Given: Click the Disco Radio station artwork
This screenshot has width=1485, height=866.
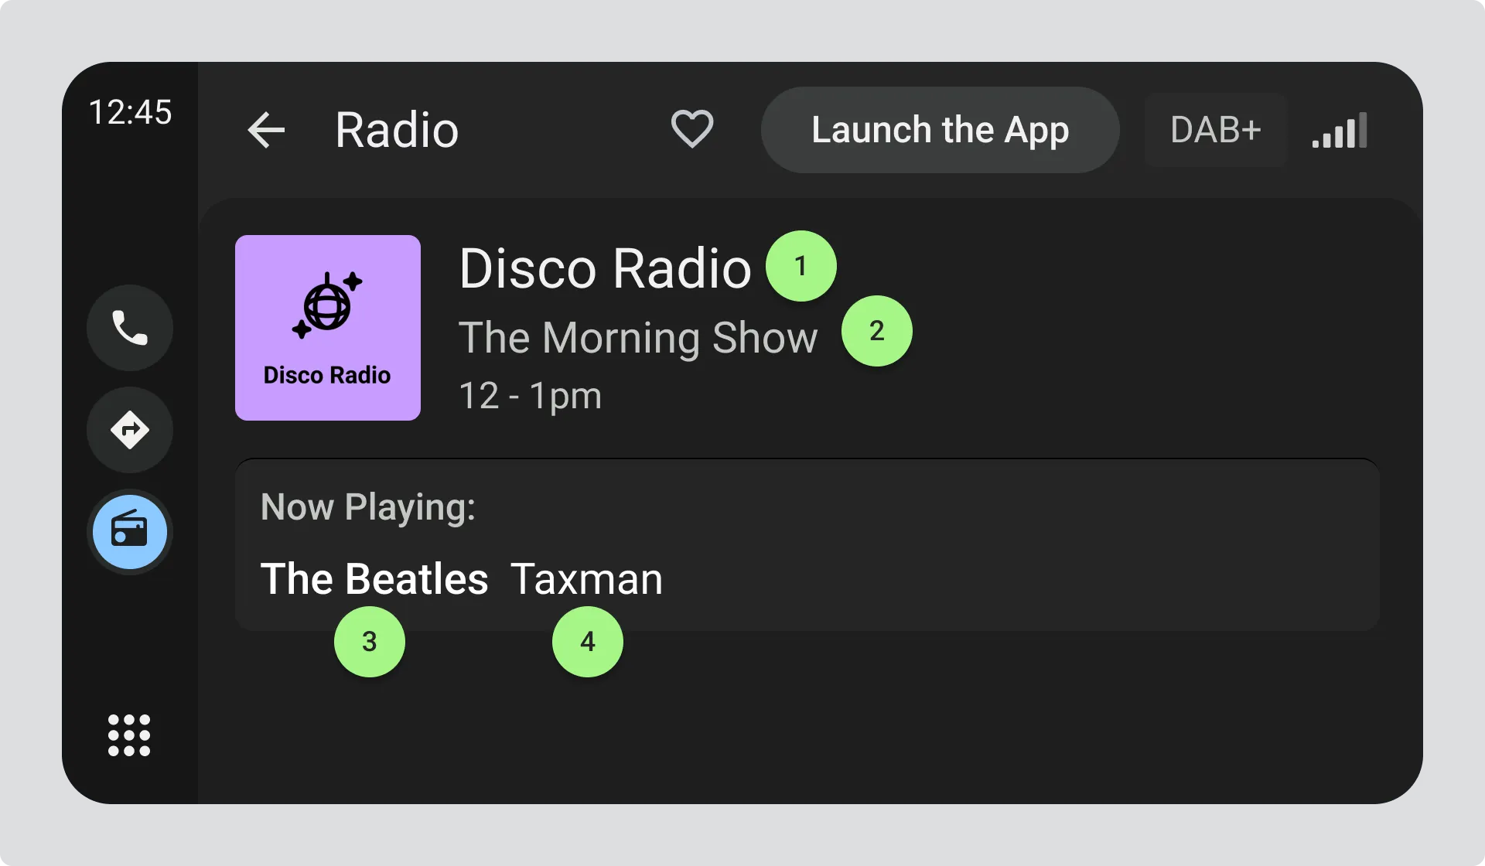Looking at the screenshot, I should [328, 328].
